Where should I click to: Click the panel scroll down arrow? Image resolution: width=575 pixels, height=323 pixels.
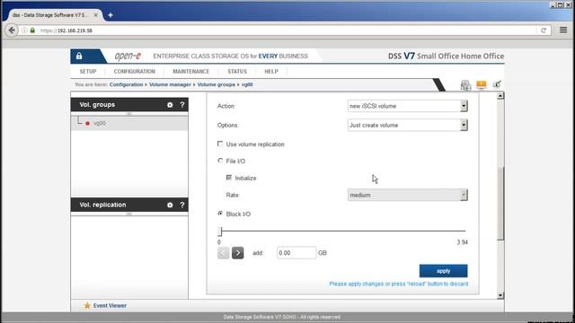click(x=500, y=295)
